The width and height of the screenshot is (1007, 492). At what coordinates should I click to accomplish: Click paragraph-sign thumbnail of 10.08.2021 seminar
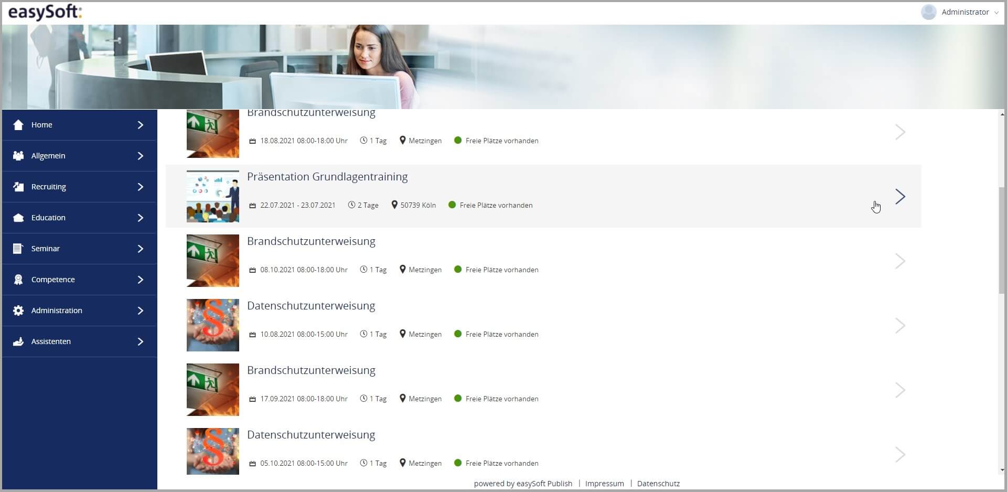(x=213, y=325)
